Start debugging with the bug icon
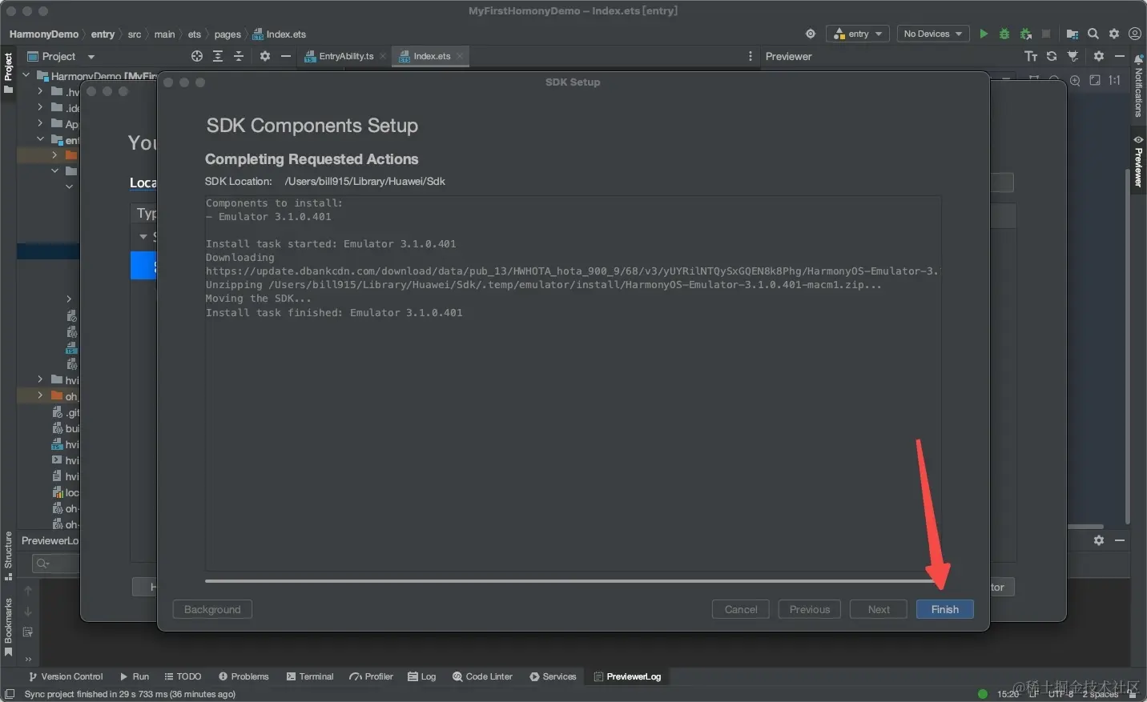1147x702 pixels. pyautogui.click(x=1004, y=34)
